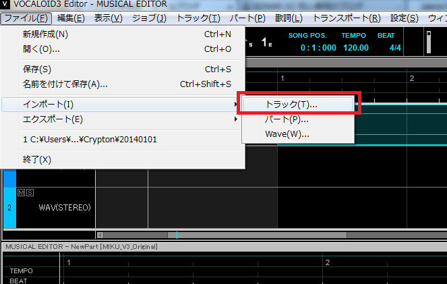Expand the インポート(I) submenu
Screen dimensions: 447x284
(121, 105)
